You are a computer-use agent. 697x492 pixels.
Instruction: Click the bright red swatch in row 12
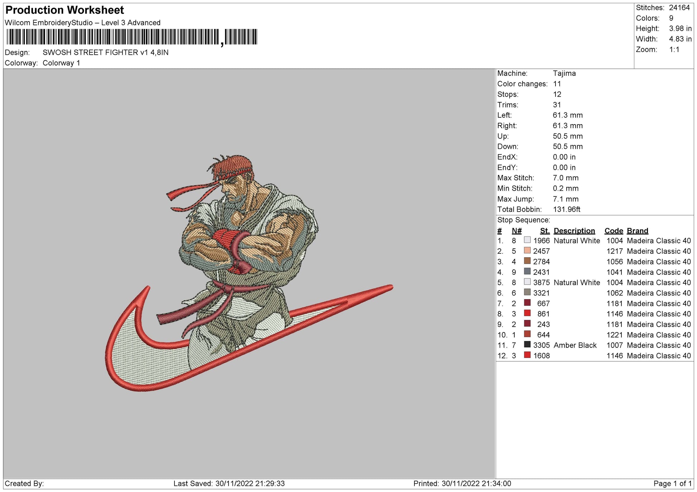tap(527, 355)
